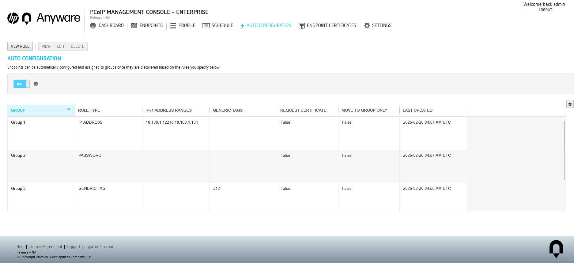
Task: Sort by IPv4 ADDRESS RANGES header
Action: (x=176, y=110)
